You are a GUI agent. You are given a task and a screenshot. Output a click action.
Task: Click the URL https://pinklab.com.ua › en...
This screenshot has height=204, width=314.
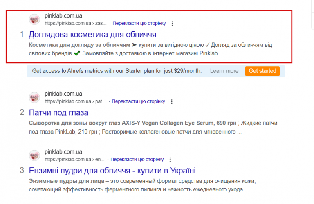(74, 159)
